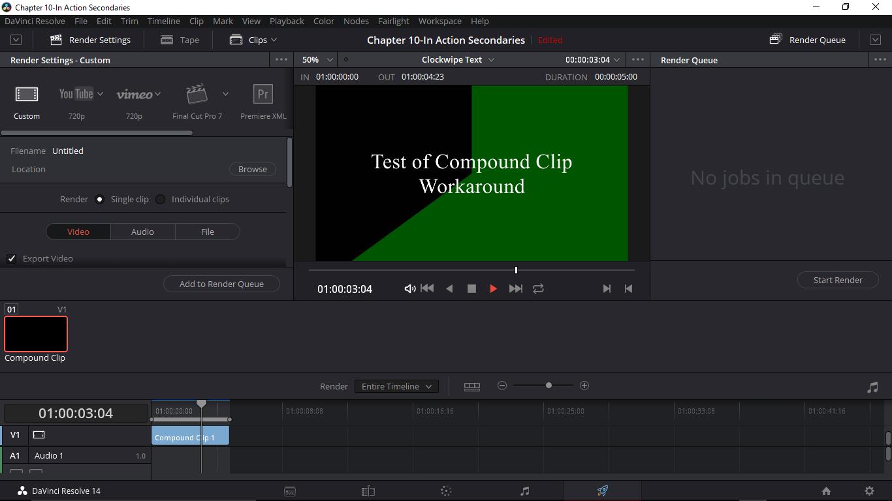Image resolution: width=892 pixels, height=501 pixels.
Task: Stop playback in the viewer
Action: tap(471, 288)
